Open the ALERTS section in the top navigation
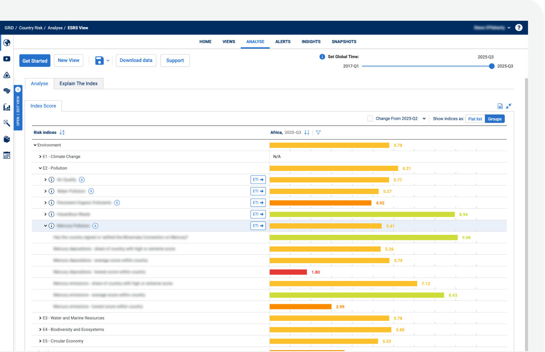This screenshot has width=545, height=352. pyautogui.click(x=283, y=42)
